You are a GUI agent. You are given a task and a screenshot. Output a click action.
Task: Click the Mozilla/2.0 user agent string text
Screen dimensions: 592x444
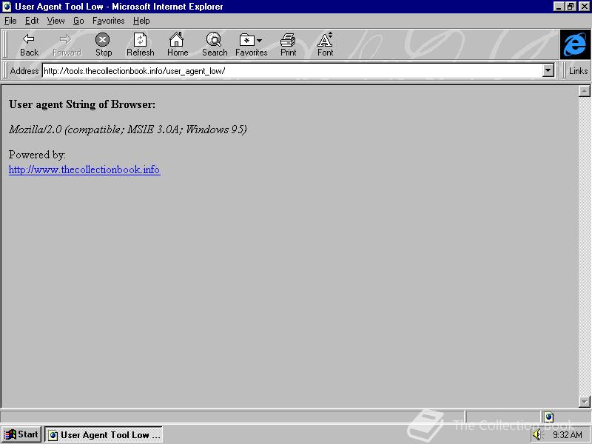point(127,129)
